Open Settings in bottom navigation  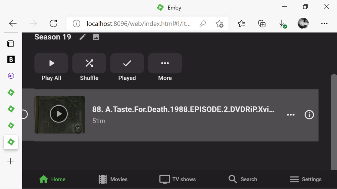pos(306,179)
